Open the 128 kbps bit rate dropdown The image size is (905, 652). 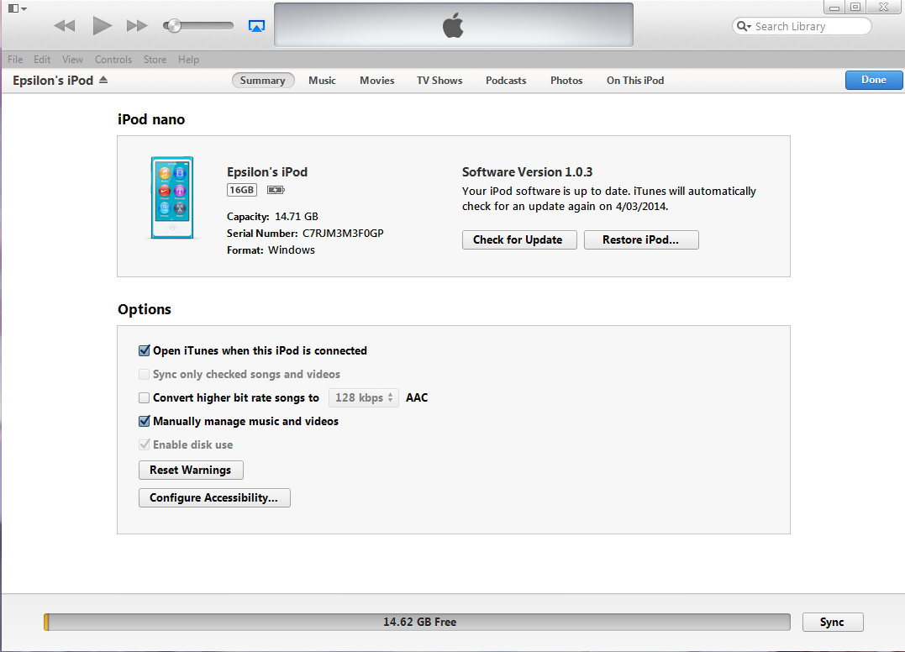tap(364, 397)
